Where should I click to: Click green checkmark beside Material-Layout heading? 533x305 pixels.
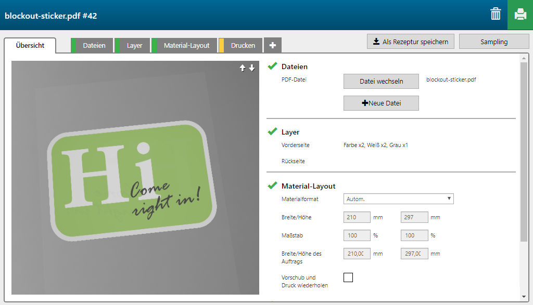point(272,185)
